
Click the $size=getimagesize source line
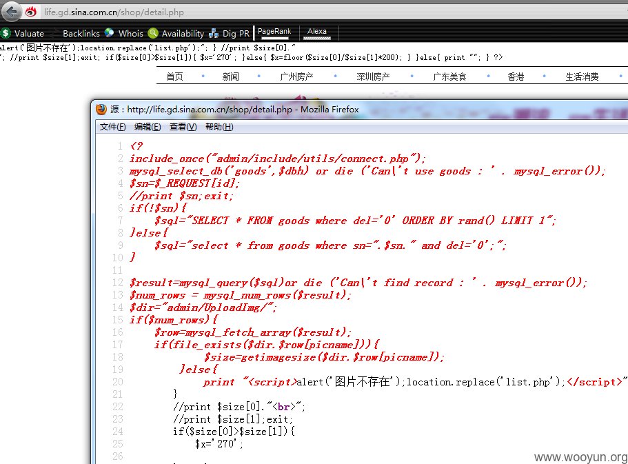click(324, 357)
